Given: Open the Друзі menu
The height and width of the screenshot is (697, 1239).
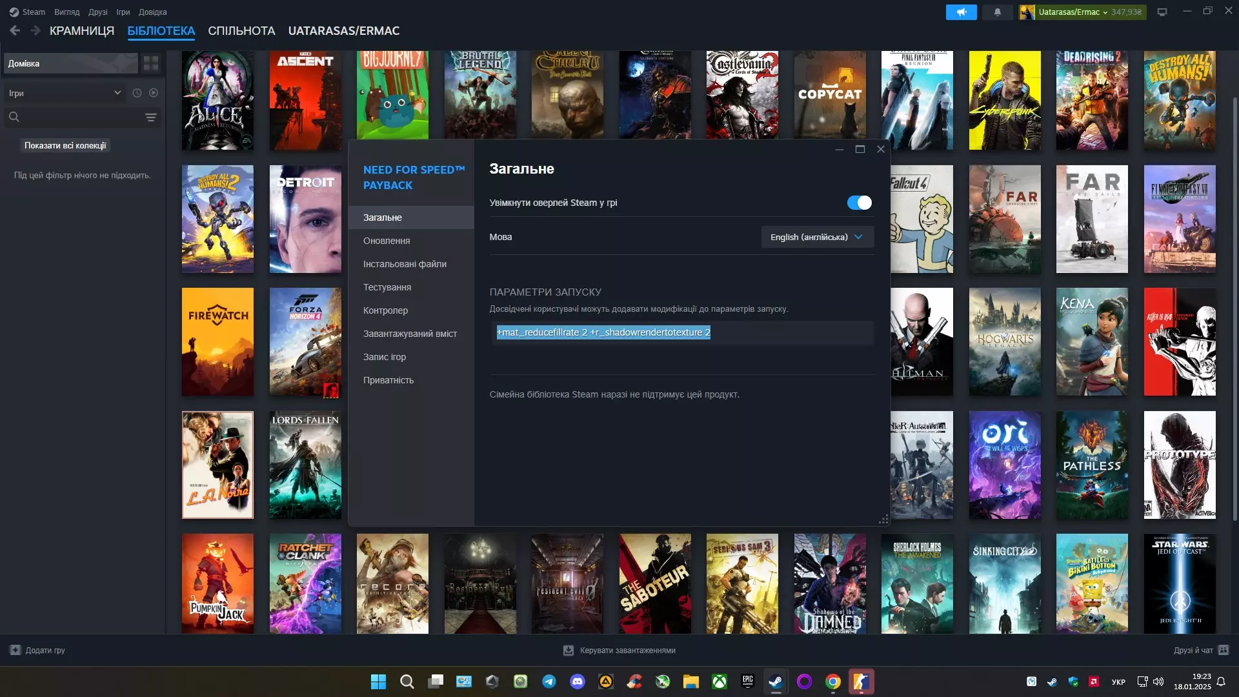Looking at the screenshot, I should coord(98,12).
